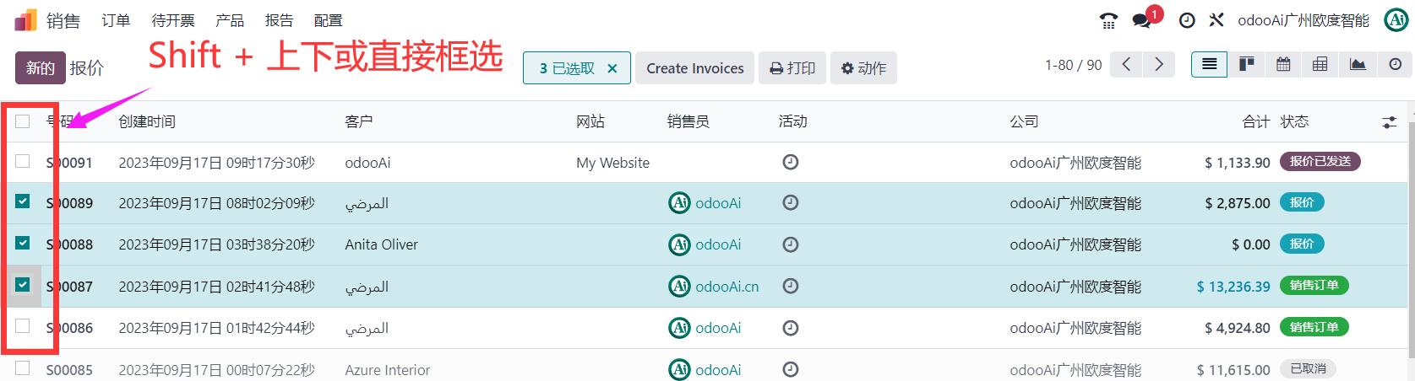Switch to list view

(1210, 64)
